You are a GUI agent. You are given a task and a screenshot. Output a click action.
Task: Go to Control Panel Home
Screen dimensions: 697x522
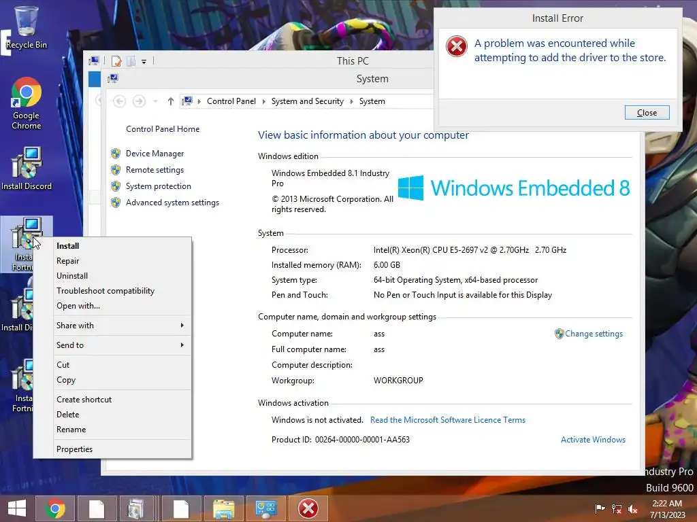tap(163, 129)
